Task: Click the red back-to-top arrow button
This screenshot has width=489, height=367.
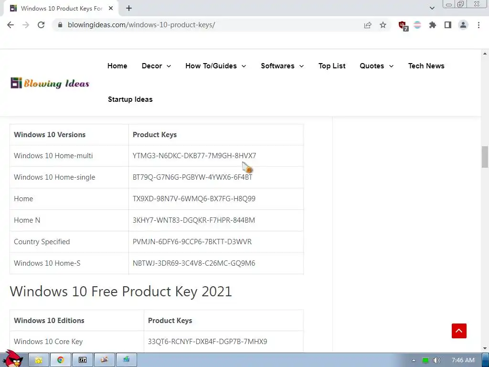Action: (x=459, y=331)
